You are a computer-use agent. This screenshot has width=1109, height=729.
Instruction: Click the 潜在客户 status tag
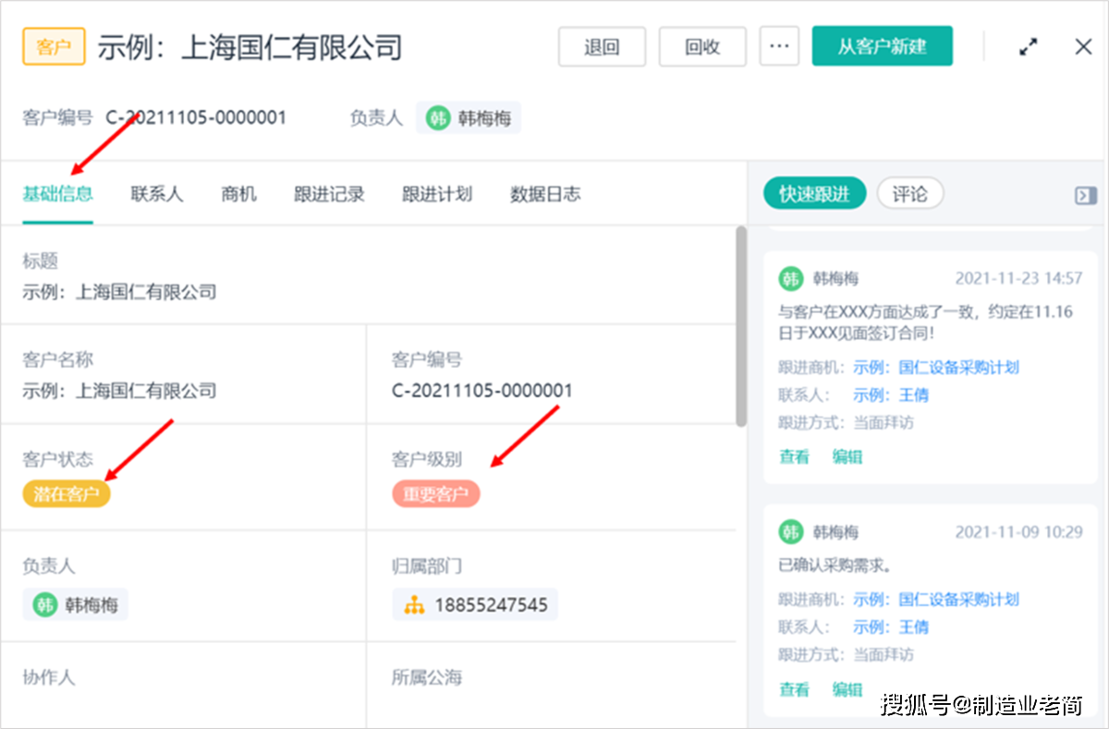(x=67, y=494)
